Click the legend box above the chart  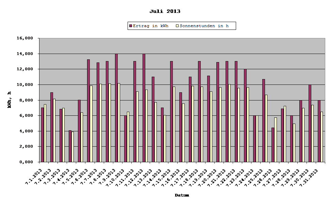182,25
